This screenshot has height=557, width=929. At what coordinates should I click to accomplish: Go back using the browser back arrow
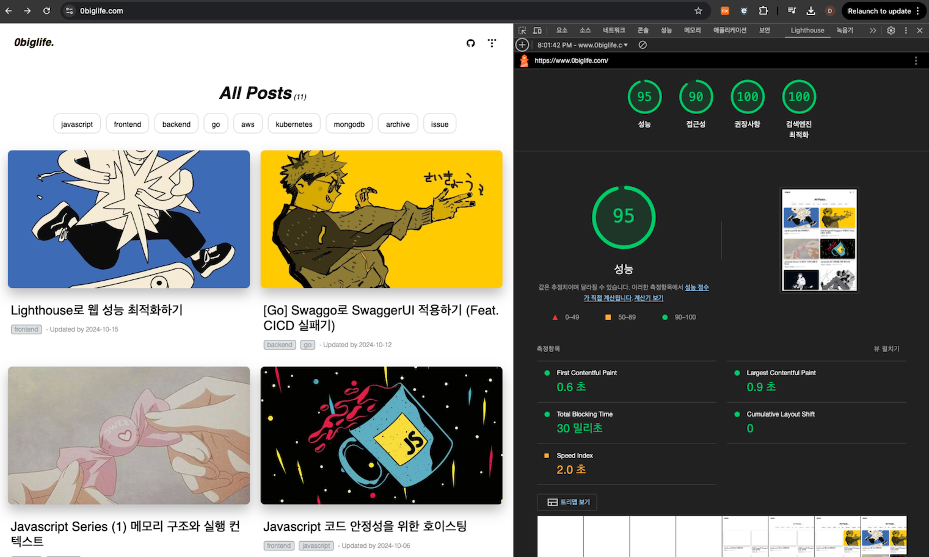tap(9, 11)
